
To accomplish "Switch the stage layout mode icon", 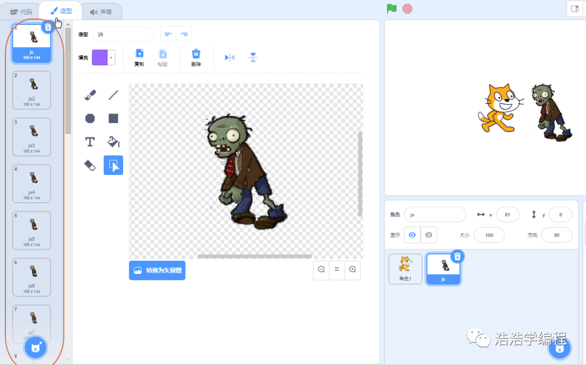I will tap(575, 9).
